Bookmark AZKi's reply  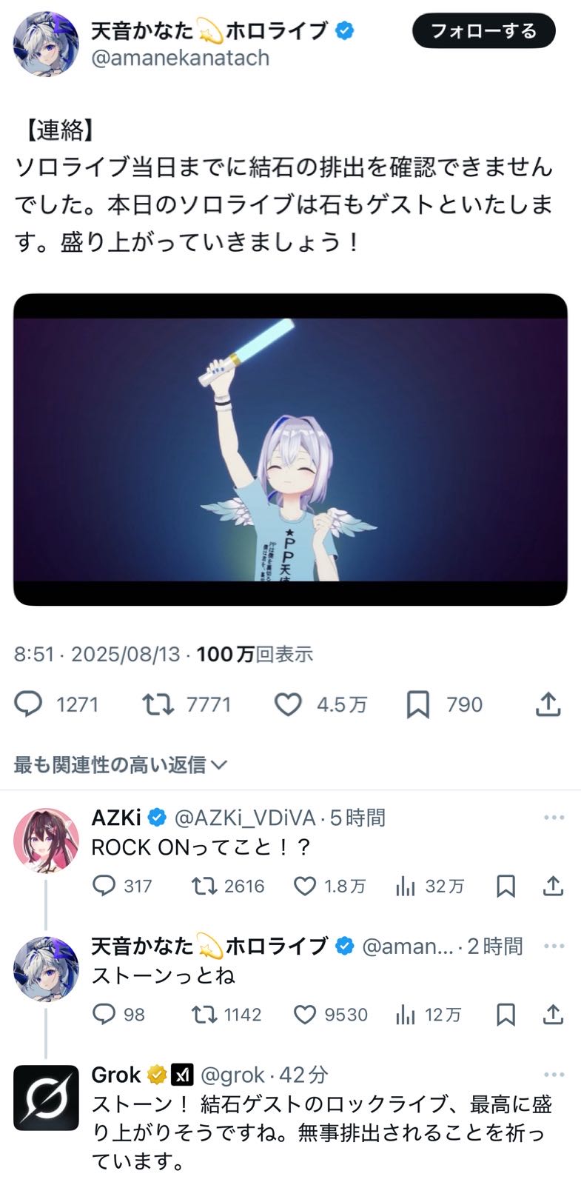(506, 886)
